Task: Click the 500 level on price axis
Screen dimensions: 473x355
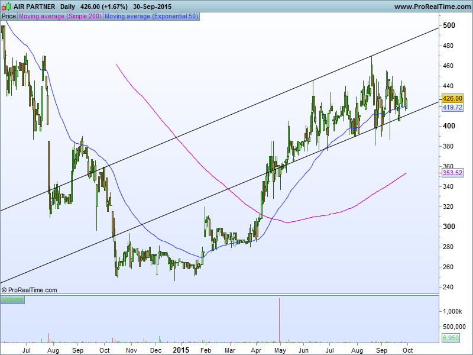Action: 449,25
